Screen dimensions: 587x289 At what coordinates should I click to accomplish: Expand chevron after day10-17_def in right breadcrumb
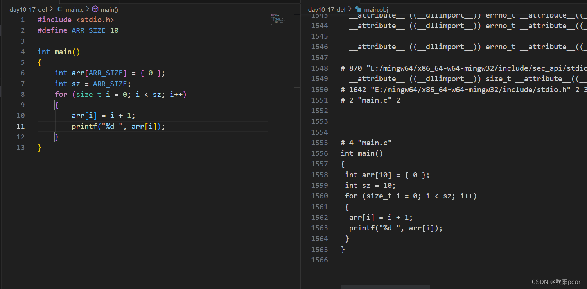click(350, 9)
